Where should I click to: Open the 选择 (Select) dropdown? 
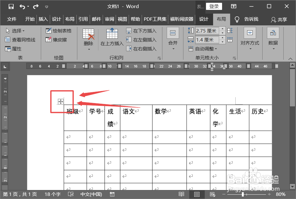pyautogui.click(x=17, y=31)
